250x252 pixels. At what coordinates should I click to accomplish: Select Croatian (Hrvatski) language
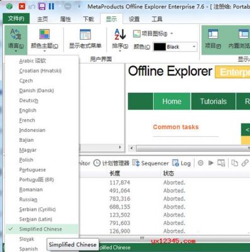42,71
